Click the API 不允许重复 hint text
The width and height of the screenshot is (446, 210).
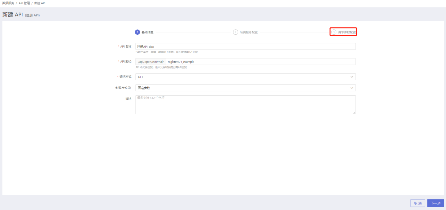point(161,67)
